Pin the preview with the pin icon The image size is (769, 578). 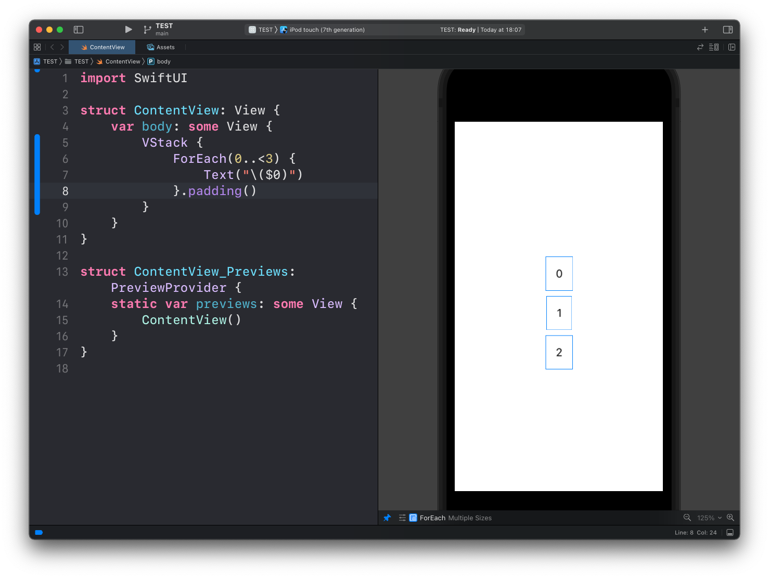click(387, 518)
